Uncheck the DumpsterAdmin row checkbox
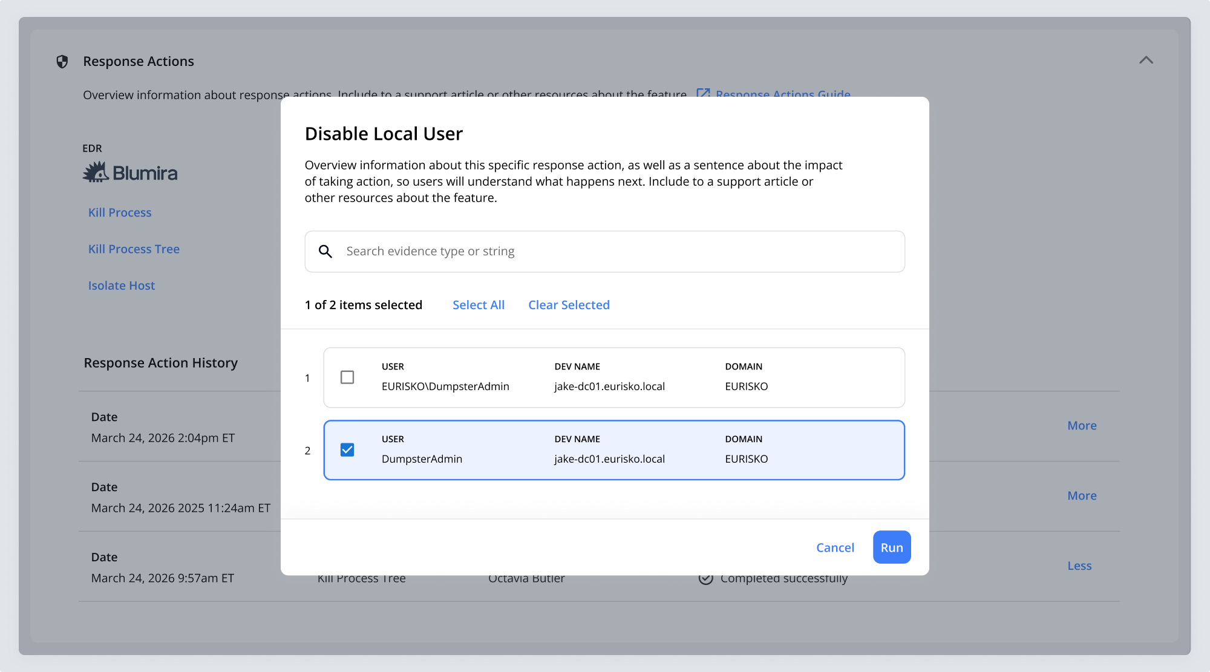The width and height of the screenshot is (1210, 672). [347, 450]
